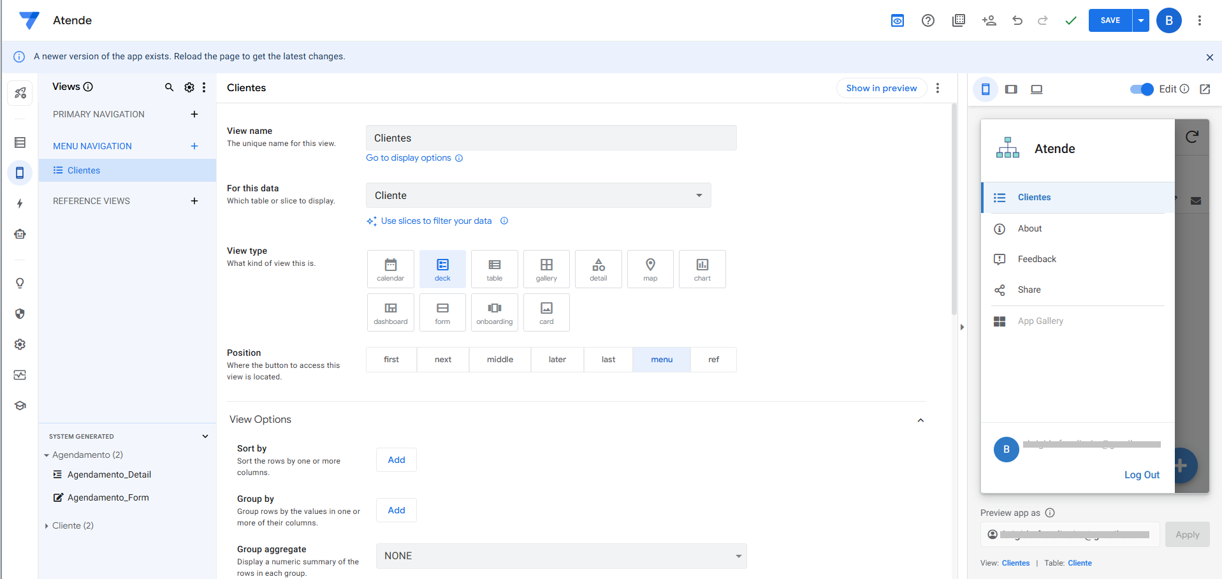The image size is (1222, 579).
Task: Click the undo arrow in top toolbar
Action: click(x=1017, y=20)
